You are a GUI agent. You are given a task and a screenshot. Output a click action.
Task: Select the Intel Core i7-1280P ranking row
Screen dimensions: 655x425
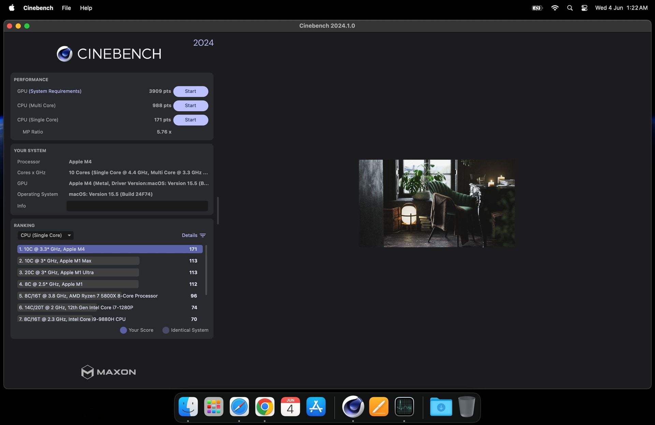[x=110, y=307]
